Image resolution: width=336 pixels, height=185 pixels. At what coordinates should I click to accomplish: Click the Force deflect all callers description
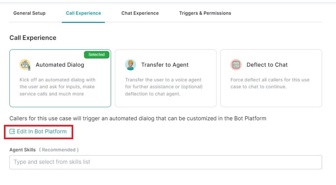pyautogui.click(x=270, y=83)
